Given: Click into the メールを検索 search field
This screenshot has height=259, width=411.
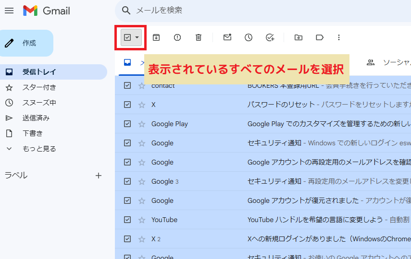Looking at the screenshot, I should (x=262, y=11).
